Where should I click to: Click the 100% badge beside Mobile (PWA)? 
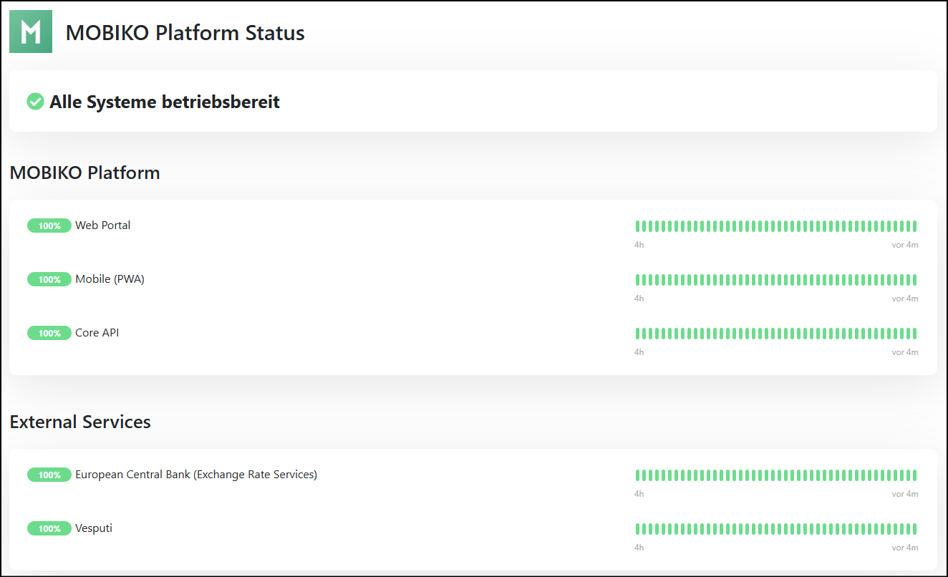tap(49, 279)
